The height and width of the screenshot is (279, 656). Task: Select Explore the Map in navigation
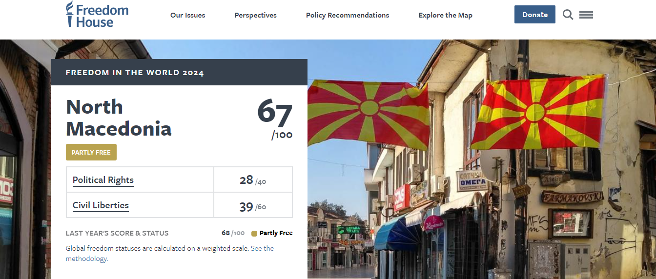coord(445,15)
